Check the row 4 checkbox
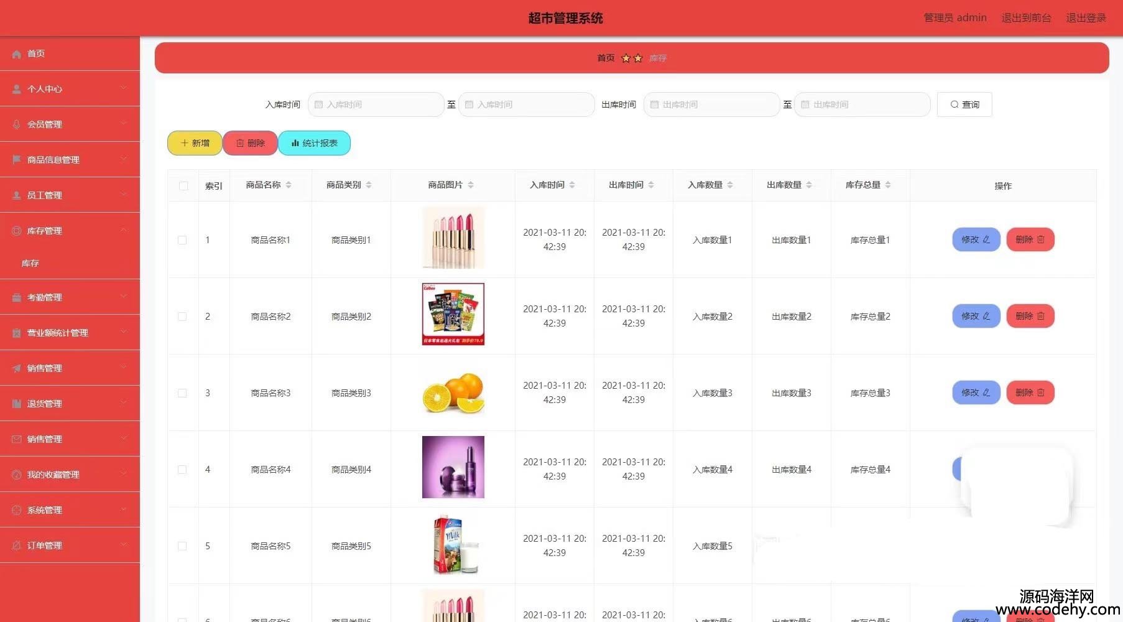 (x=182, y=470)
